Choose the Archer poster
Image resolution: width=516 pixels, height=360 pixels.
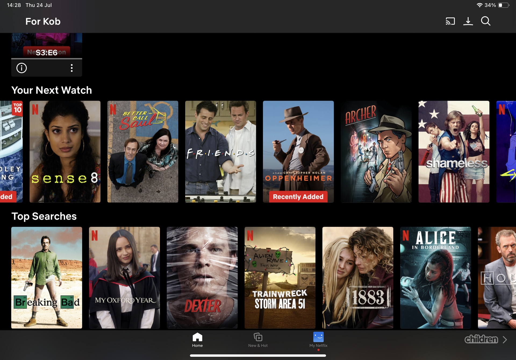coord(376,151)
